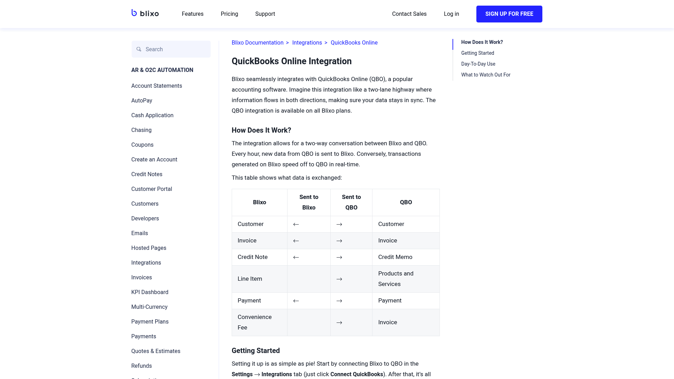The width and height of the screenshot is (674, 379).
Task: Click right arrow in Credit Note row
Action: coord(339,257)
